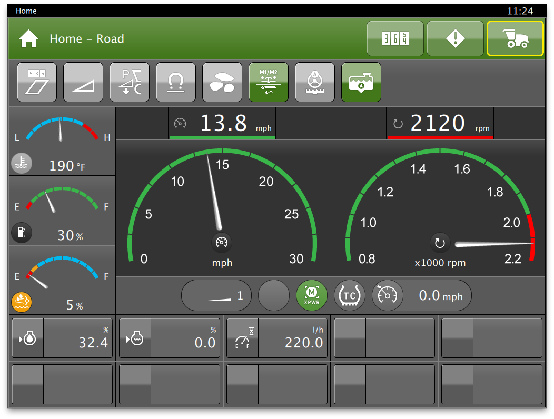Select the digital speed 13.8 mph readout
The width and height of the screenshot is (554, 419).
(x=222, y=123)
